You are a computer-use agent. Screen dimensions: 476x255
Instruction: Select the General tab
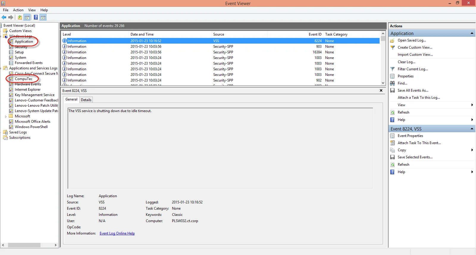[71, 99]
